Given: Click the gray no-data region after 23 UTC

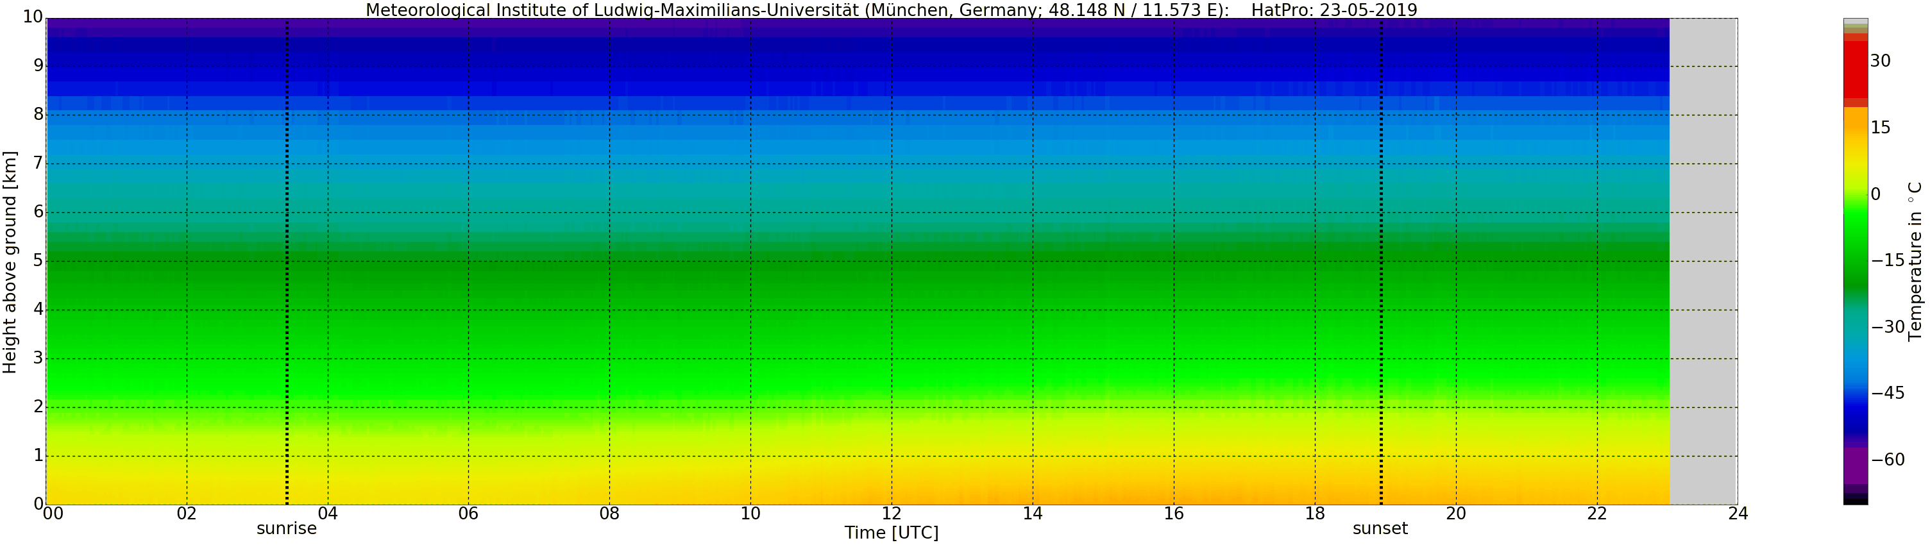Looking at the screenshot, I should tap(1703, 262).
